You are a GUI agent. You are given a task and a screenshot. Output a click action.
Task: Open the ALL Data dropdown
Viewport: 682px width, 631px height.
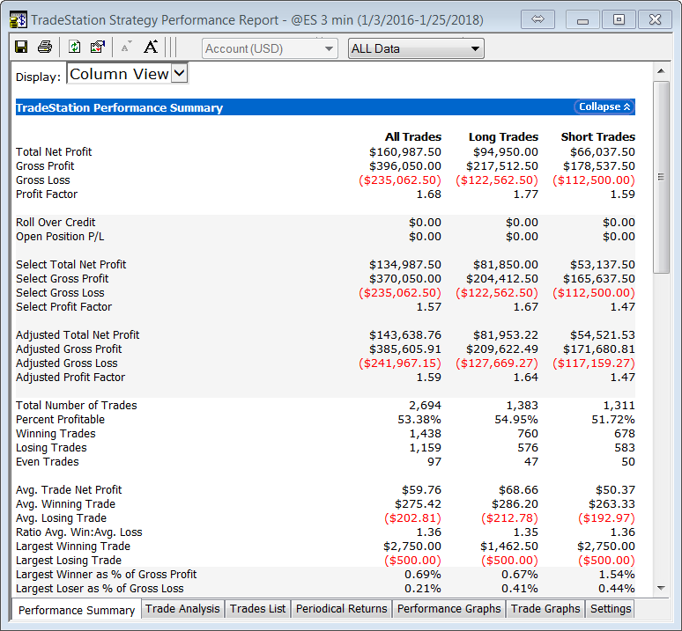[x=416, y=48]
